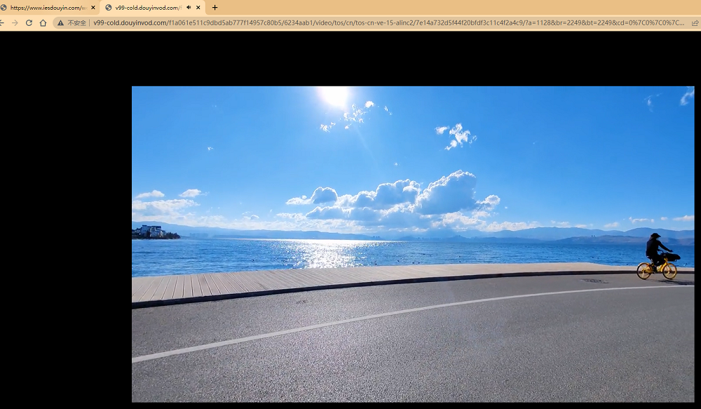This screenshot has height=409, width=701.
Task: Reload the current page
Action: tap(29, 23)
